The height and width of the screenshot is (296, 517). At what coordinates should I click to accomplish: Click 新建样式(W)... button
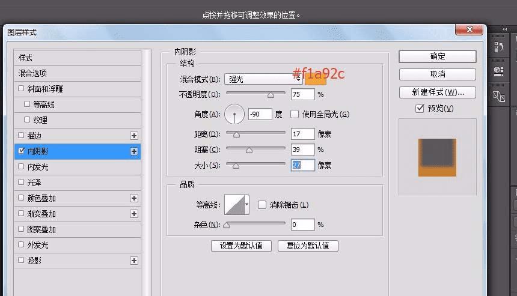click(438, 92)
